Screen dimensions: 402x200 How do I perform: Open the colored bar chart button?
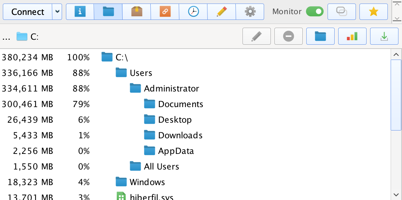352,36
